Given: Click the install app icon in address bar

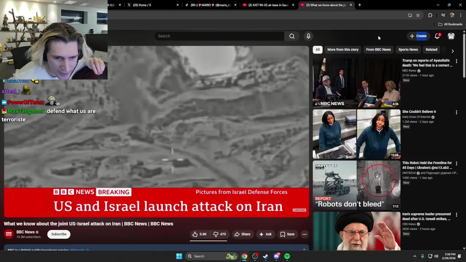Looking at the screenshot, I should tap(410, 15).
